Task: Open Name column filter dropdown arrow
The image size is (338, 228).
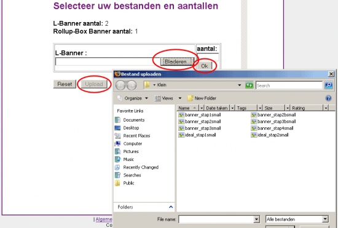Action: 202,108
